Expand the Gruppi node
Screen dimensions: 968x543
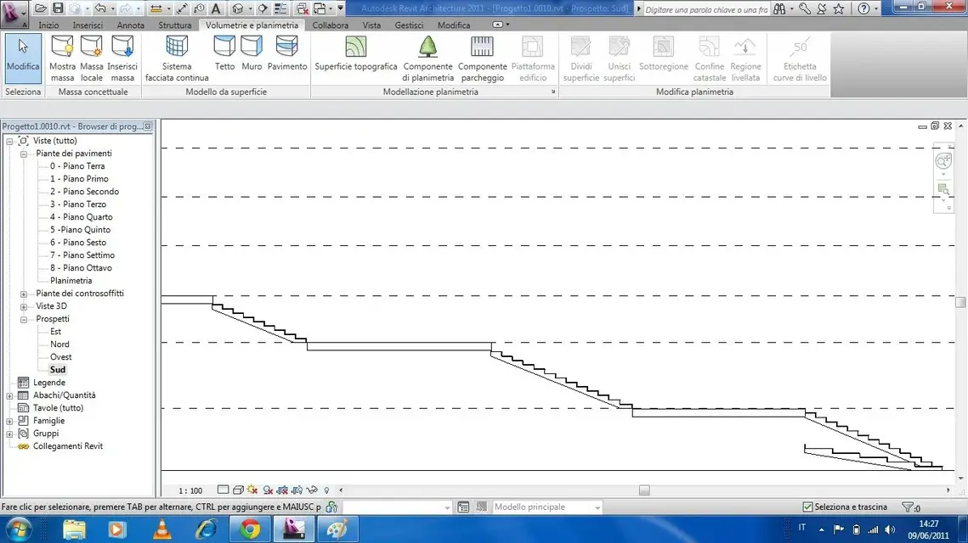pos(10,434)
